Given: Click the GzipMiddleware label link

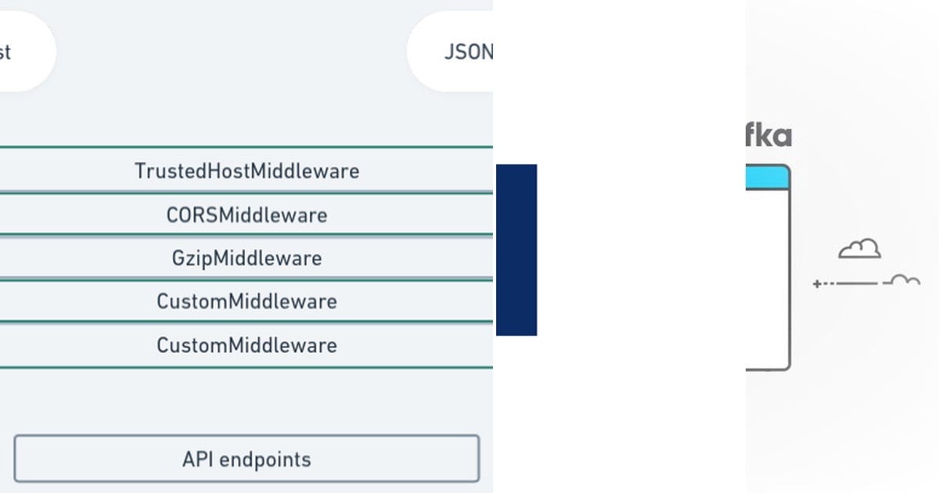Looking at the screenshot, I should [x=246, y=257].
